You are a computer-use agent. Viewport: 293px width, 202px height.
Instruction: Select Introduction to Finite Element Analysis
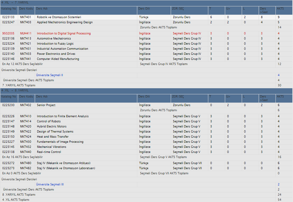63,116
